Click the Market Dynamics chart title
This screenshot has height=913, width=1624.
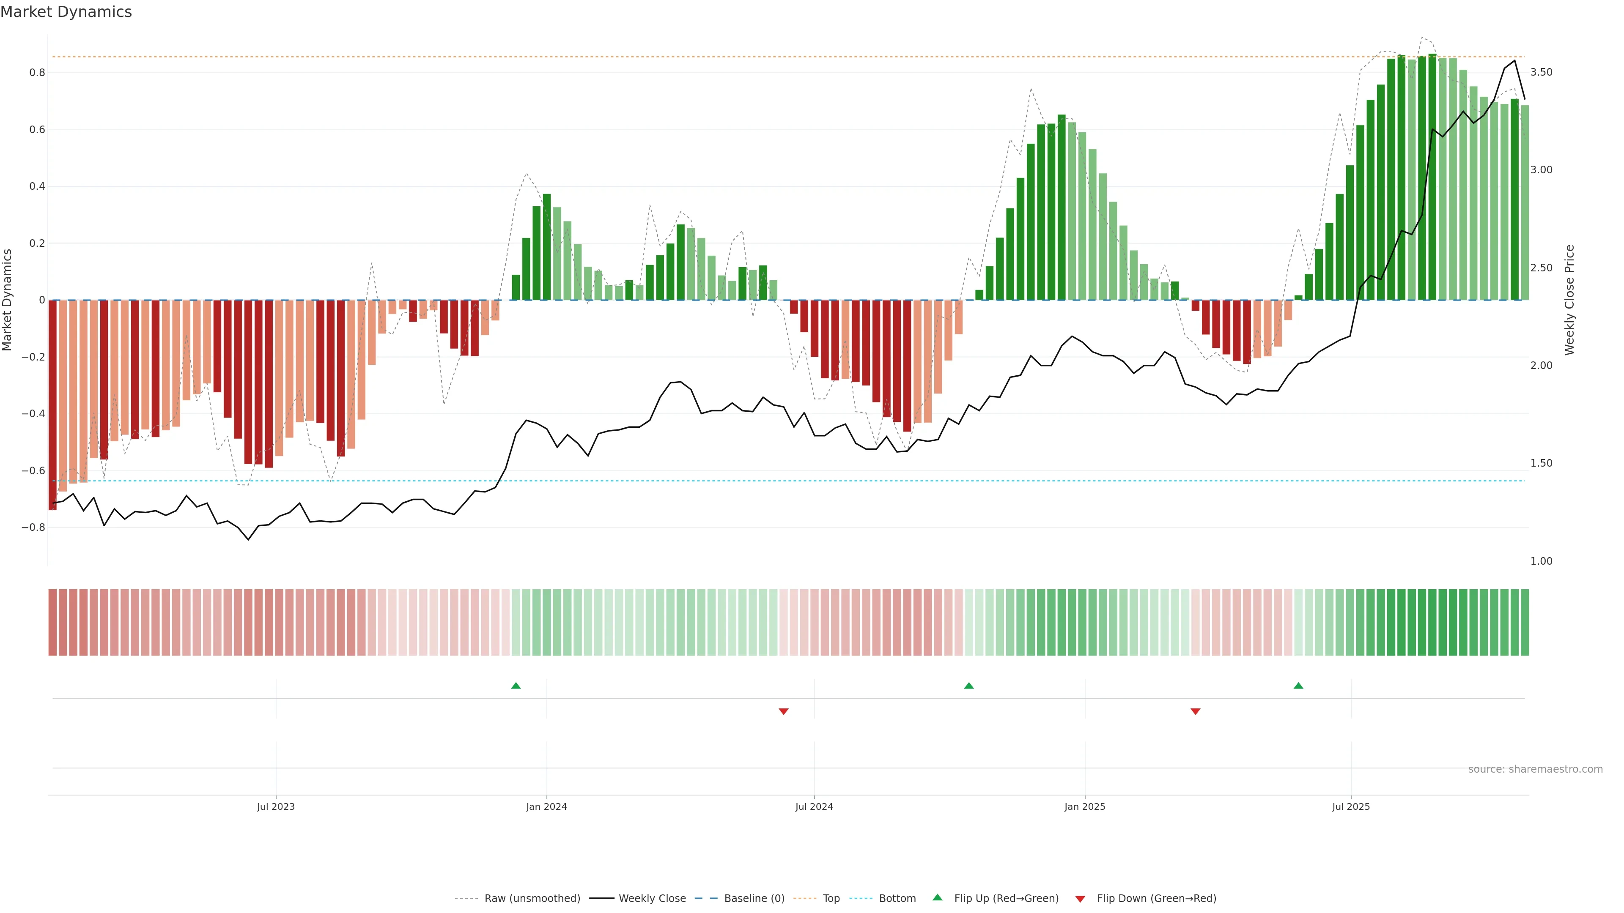66,12
